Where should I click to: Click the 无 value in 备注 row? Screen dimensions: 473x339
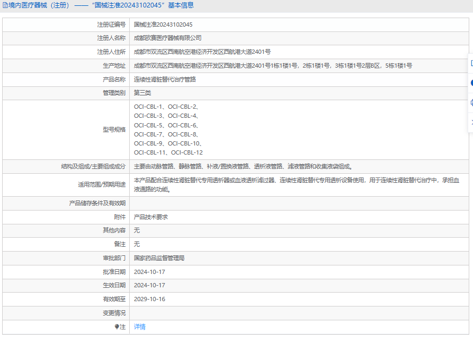pyautogui.click(x=137, y=244)
